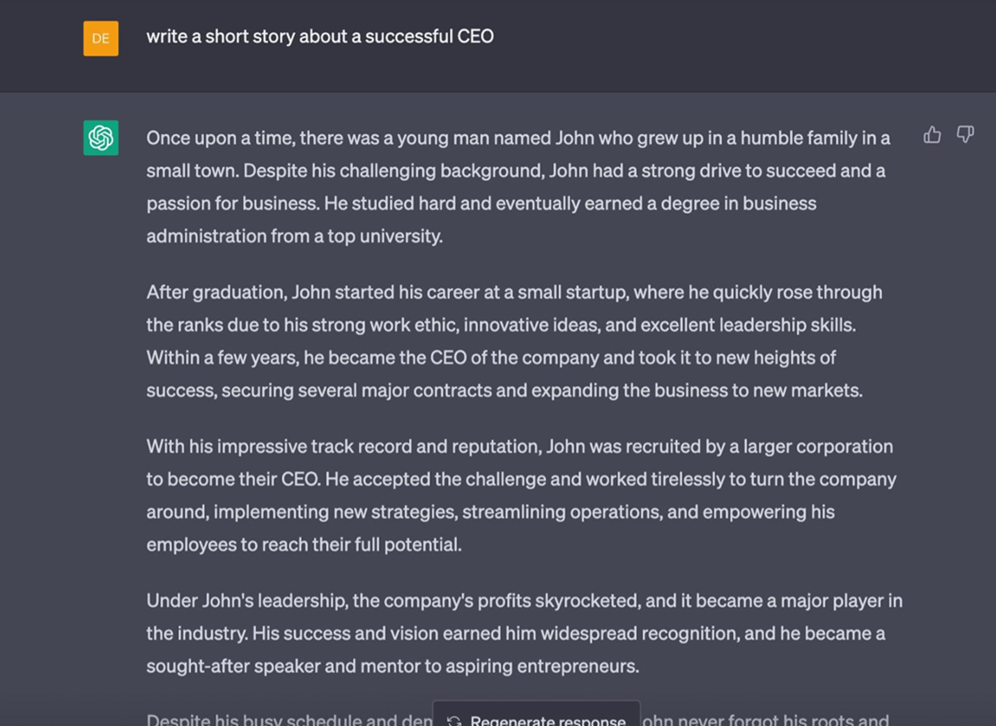Click the orange DE user avatar

101,38
